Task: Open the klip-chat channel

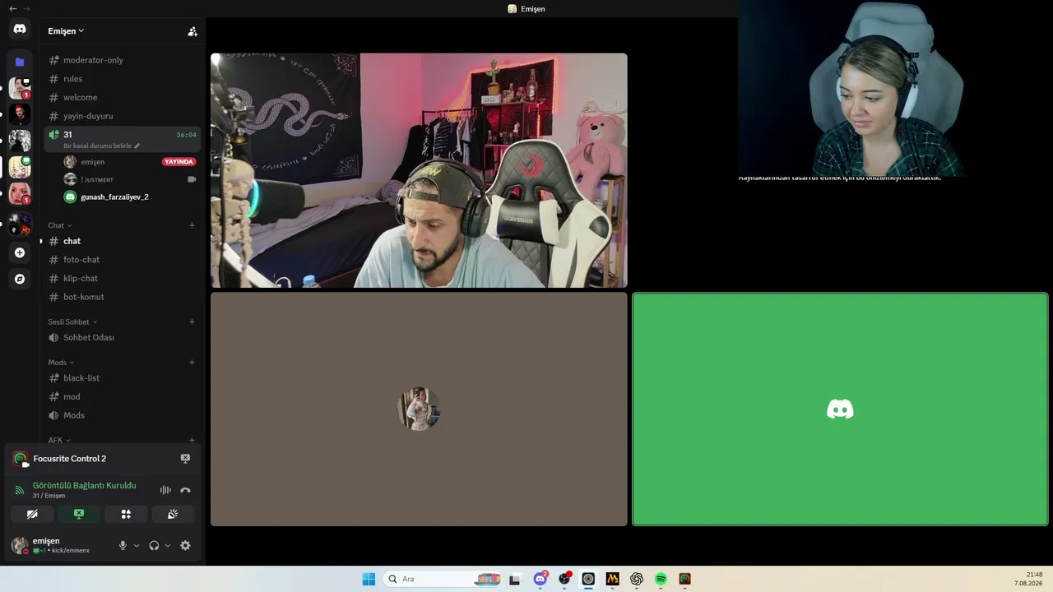Action: pos(122,278)
